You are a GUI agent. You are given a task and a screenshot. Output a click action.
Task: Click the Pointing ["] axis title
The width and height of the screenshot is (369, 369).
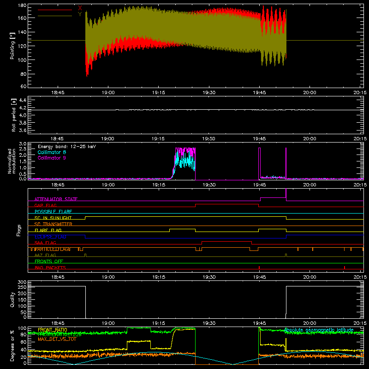(12, 46)
